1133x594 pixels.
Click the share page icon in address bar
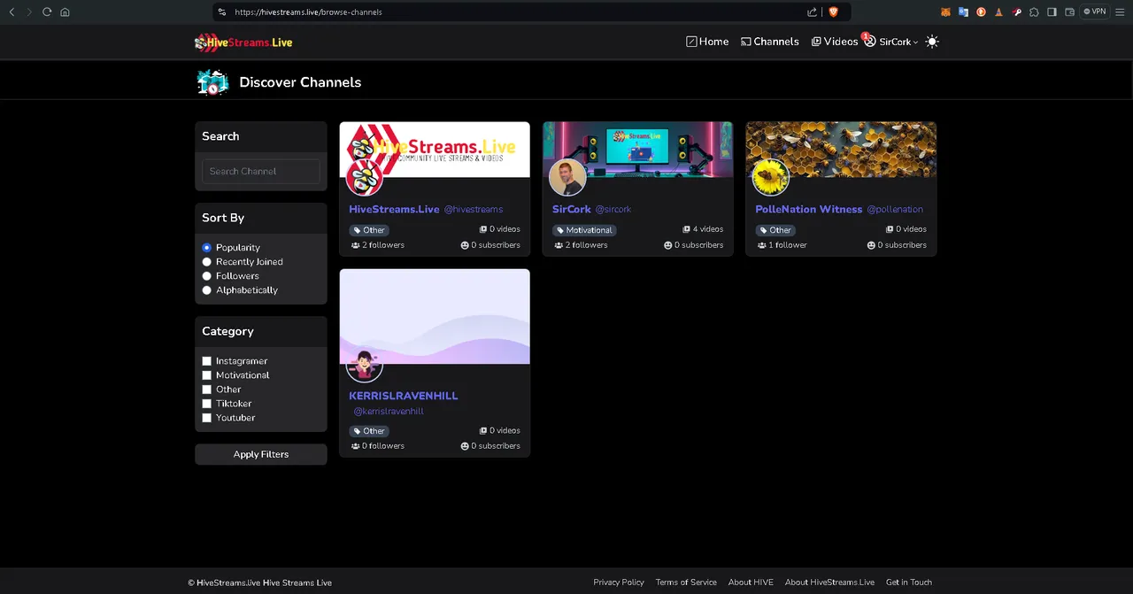point(812,12)
